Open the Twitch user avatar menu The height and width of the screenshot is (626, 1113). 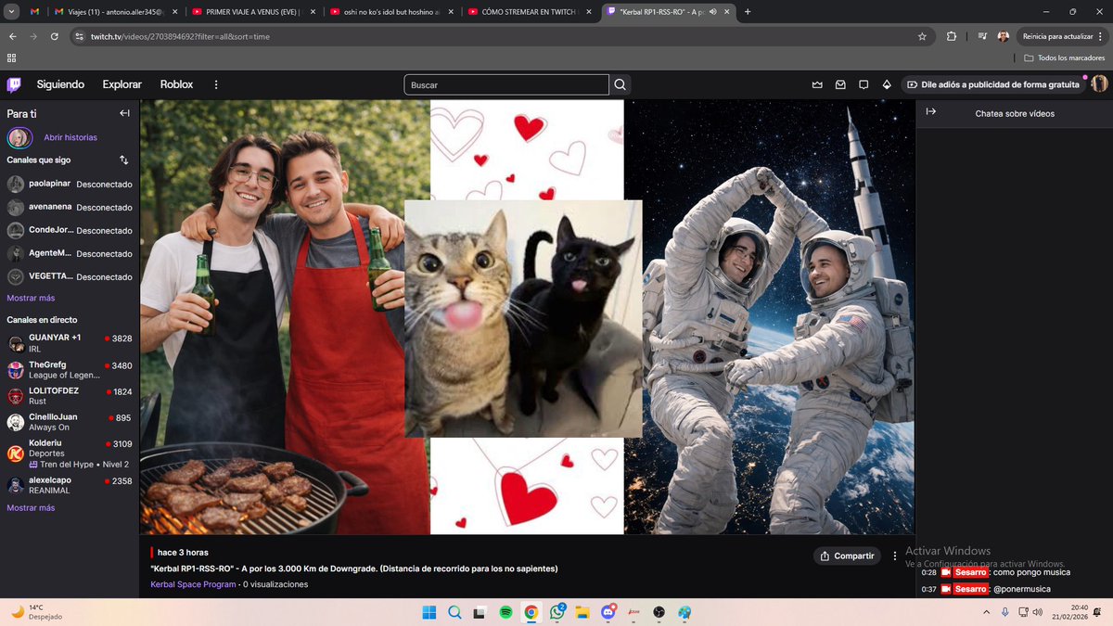pyautogui.click(x=1099, y=84)
